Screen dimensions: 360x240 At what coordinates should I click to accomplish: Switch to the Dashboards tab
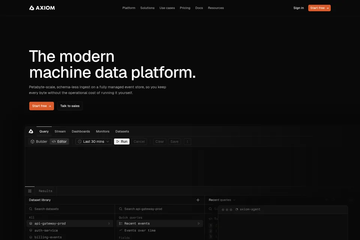pyautogui.click(x=81, y=131)
